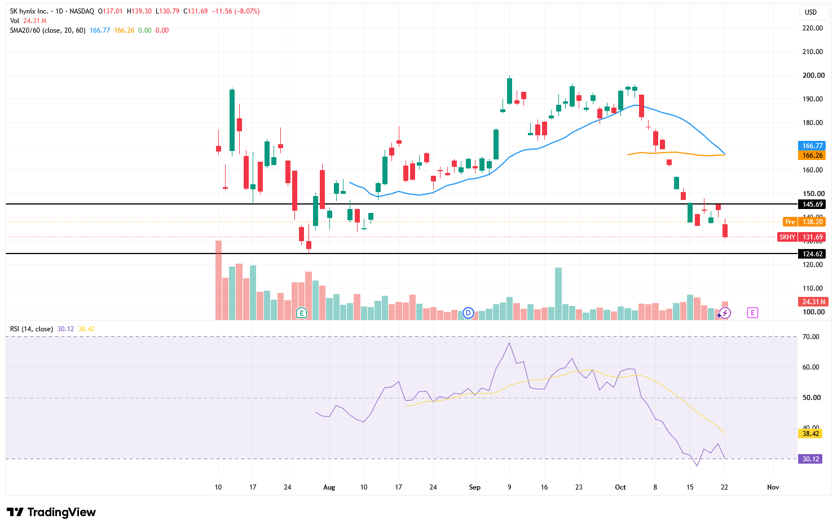
Task: Click the purple lightning news event icon
Action: tap(725, 313)
